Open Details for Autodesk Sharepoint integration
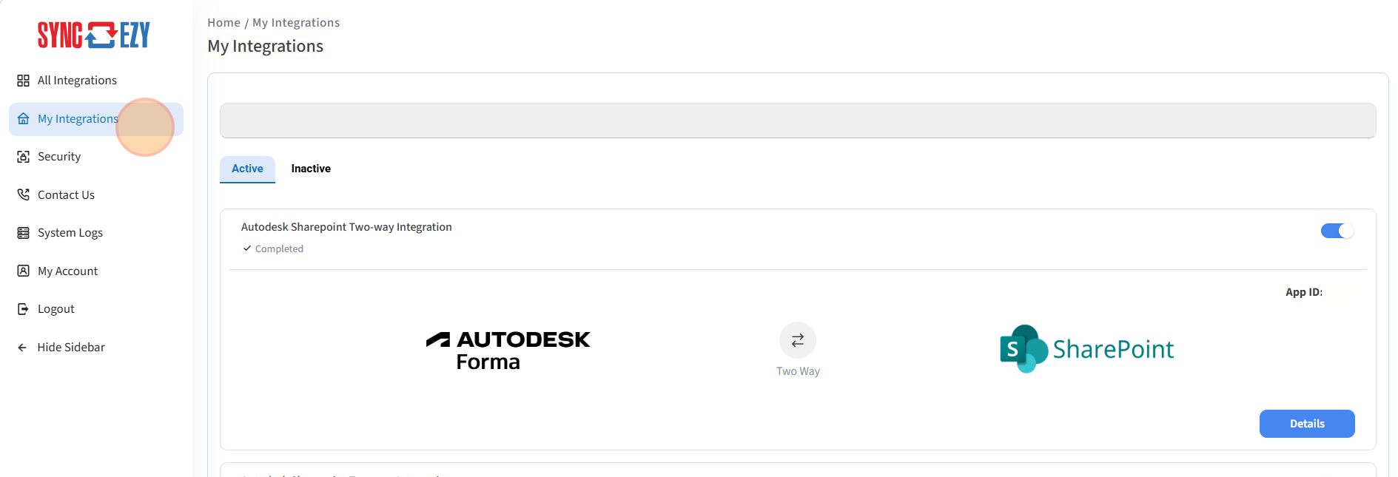 [x=1306, y=424]
